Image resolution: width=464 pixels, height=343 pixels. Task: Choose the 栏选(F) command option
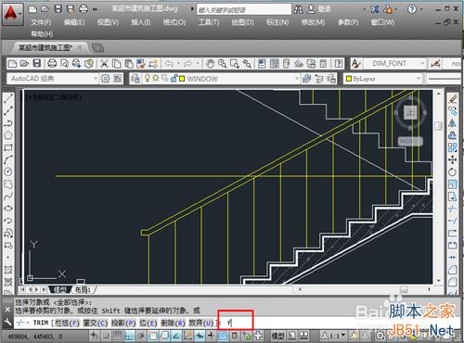(67, 323)
